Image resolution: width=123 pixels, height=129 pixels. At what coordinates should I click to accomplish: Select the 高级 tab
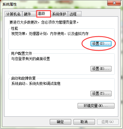(44, 14)
